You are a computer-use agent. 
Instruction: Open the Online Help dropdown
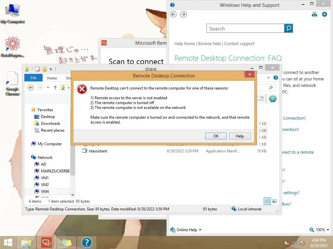click(186, 230)
